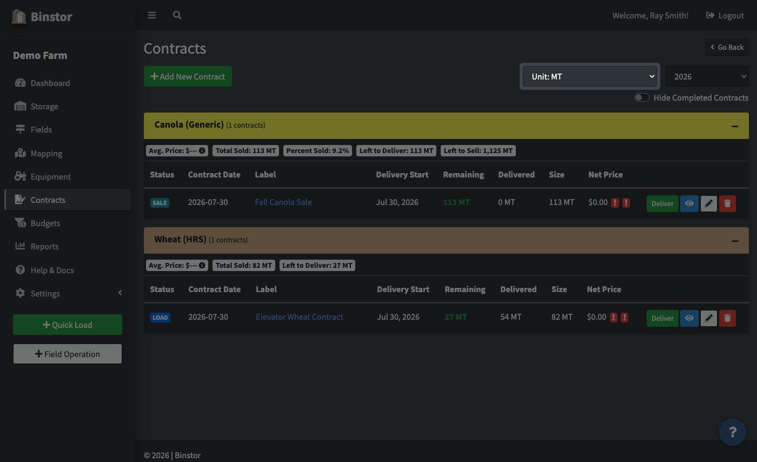Click the Logout icon link
This screenshot has width=757, height=462.
click(725, 15)
